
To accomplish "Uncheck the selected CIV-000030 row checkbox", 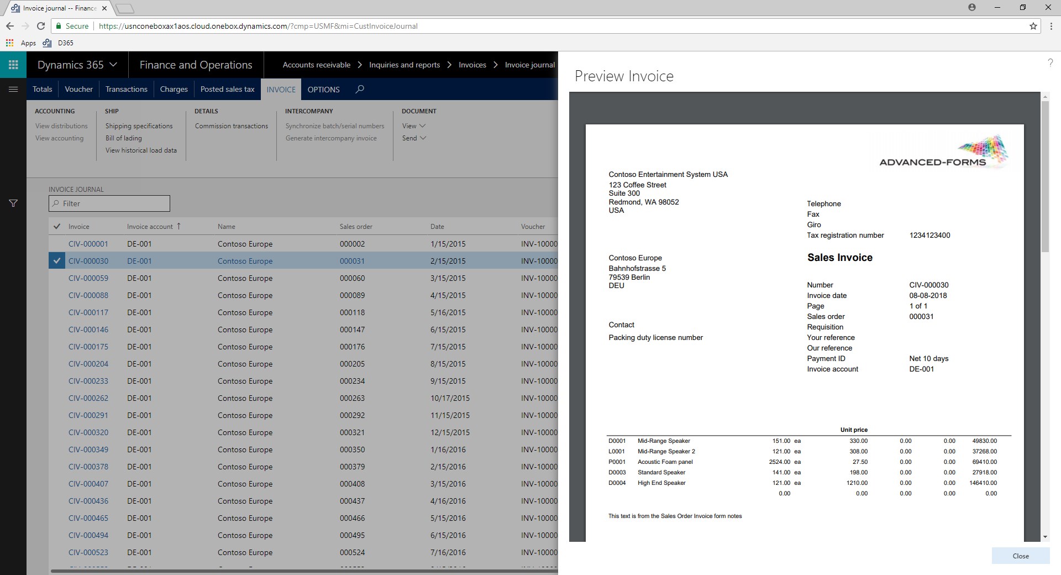I will coord(57,261).
